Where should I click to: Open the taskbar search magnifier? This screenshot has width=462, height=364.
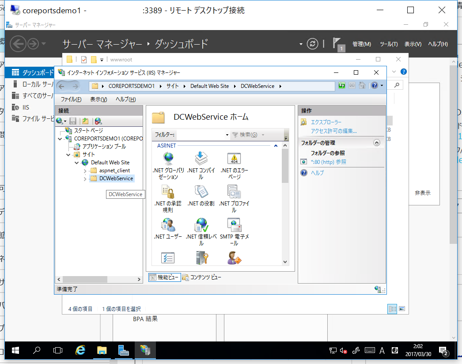[37, 350]
